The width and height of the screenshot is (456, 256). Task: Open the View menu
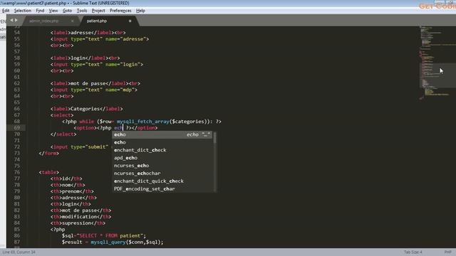pos(53,11)
